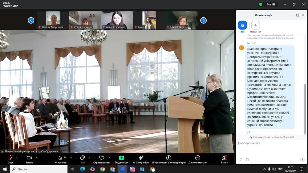The height and width of the screenshot is (173, 308).
Task: Open the Вид view layout dropdown
Action: click(270, 5)
